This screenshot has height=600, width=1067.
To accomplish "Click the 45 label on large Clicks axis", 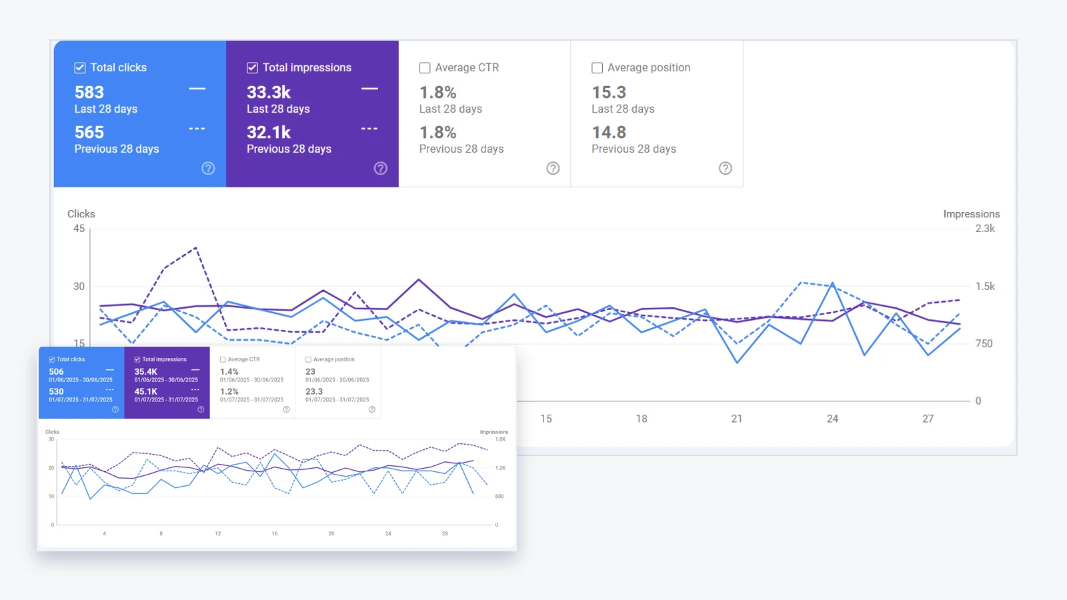I will 79,229.
